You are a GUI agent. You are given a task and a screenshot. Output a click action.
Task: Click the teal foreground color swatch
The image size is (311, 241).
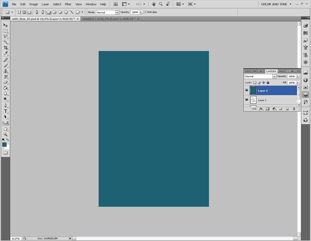(x=4, y=144)
